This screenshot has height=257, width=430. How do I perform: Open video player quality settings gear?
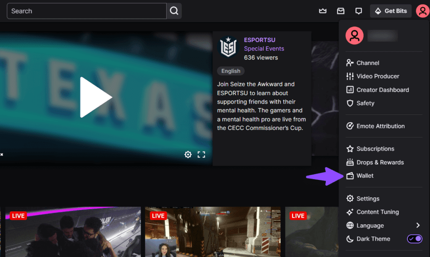188,154
